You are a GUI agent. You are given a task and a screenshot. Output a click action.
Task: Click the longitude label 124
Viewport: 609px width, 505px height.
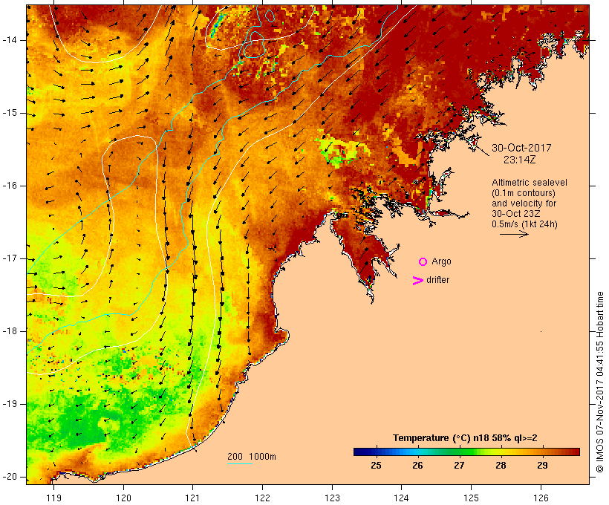402,498
